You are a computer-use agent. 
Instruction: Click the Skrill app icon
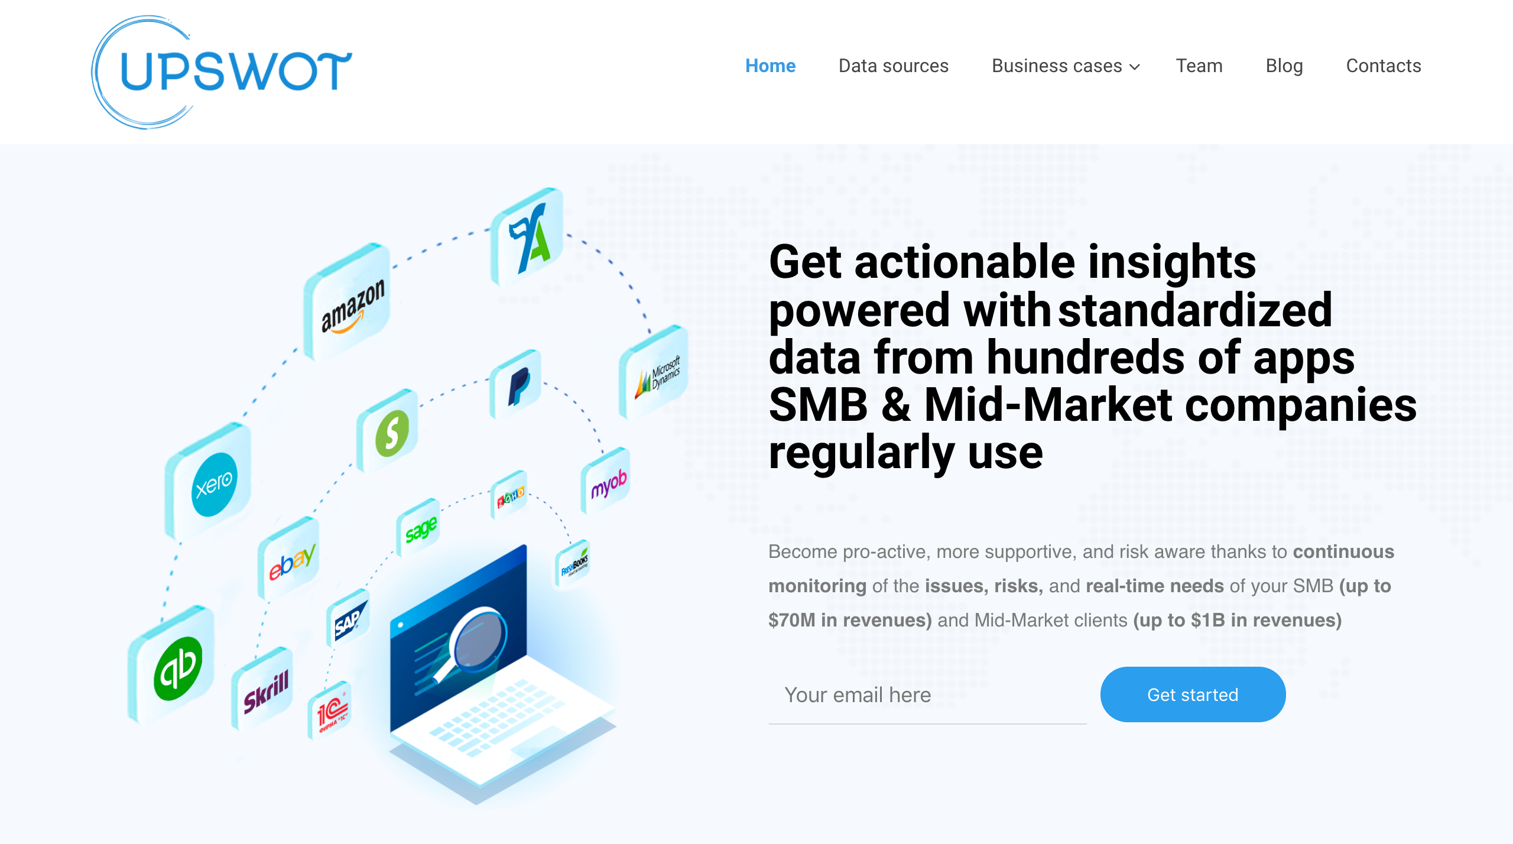point(266,686)
